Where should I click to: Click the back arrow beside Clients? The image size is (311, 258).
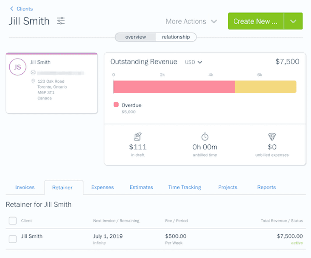12,9
